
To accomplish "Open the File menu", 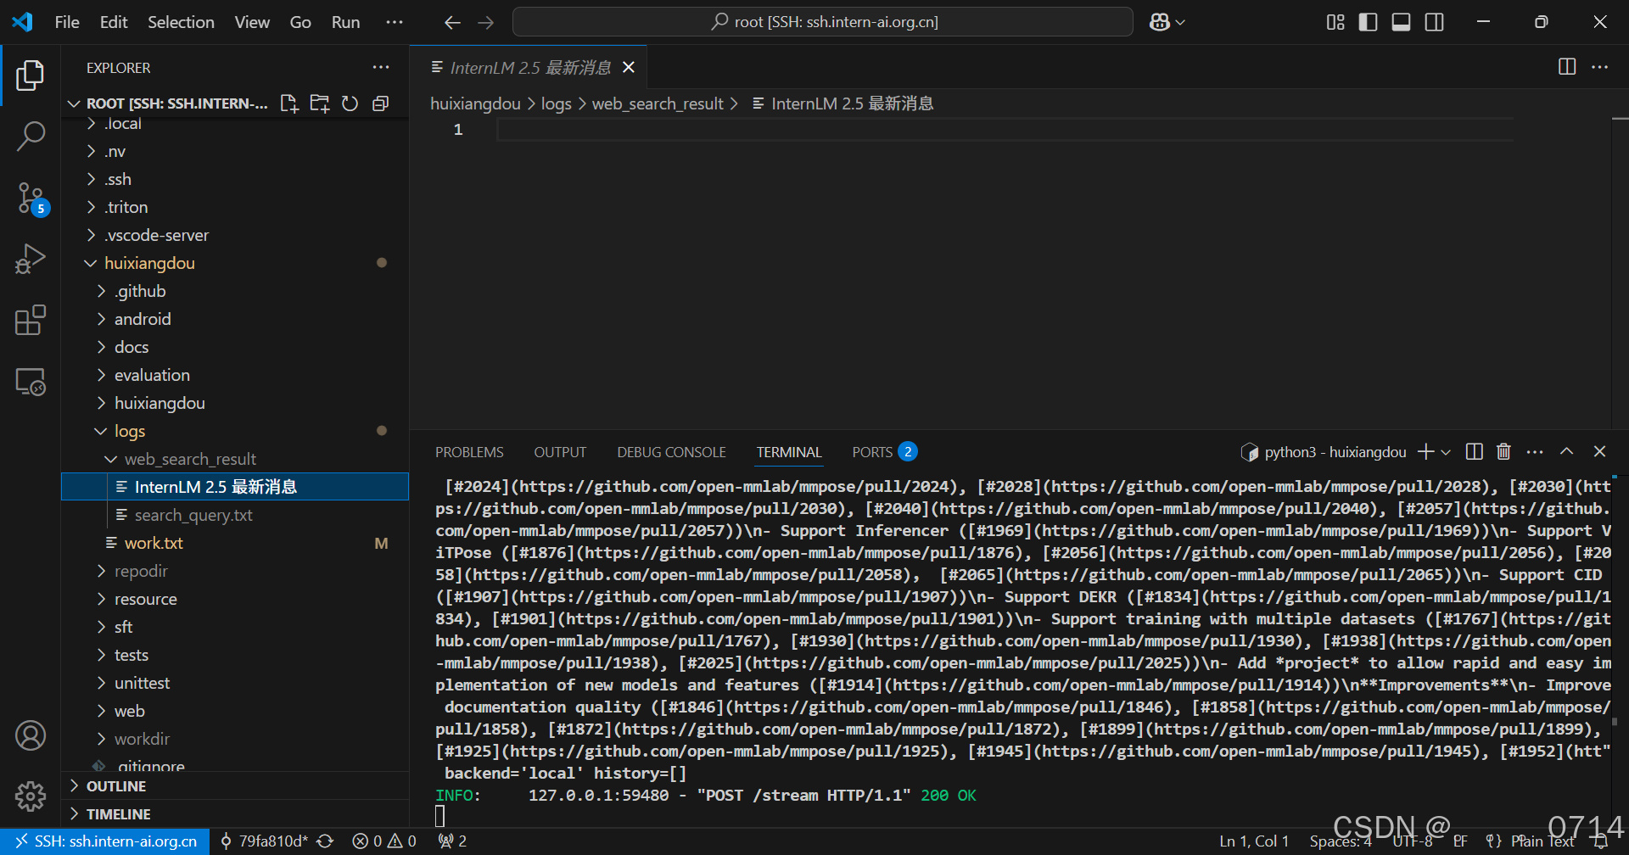I will point(67,23).
